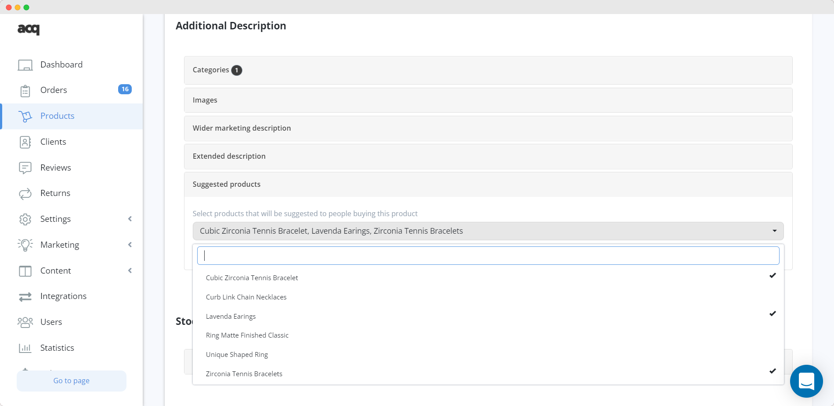Expand the Categories accordion panel
This screenshot has width=834, height=406.
pos(488,70)
